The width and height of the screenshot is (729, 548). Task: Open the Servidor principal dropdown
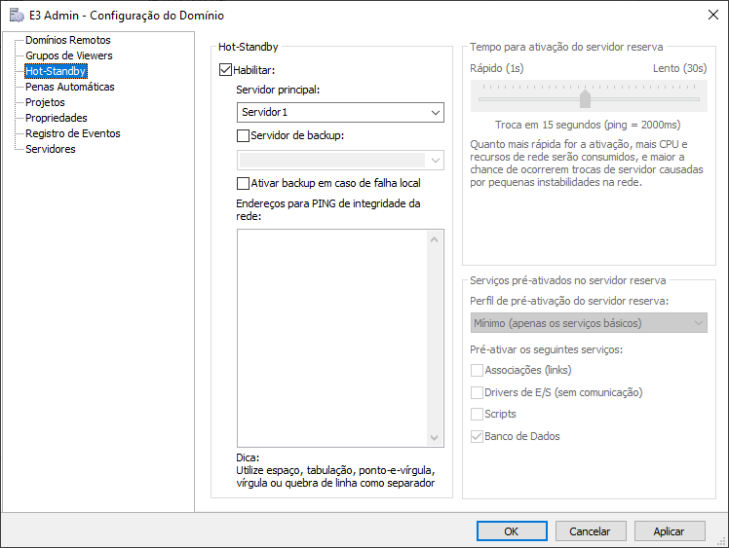340,112
